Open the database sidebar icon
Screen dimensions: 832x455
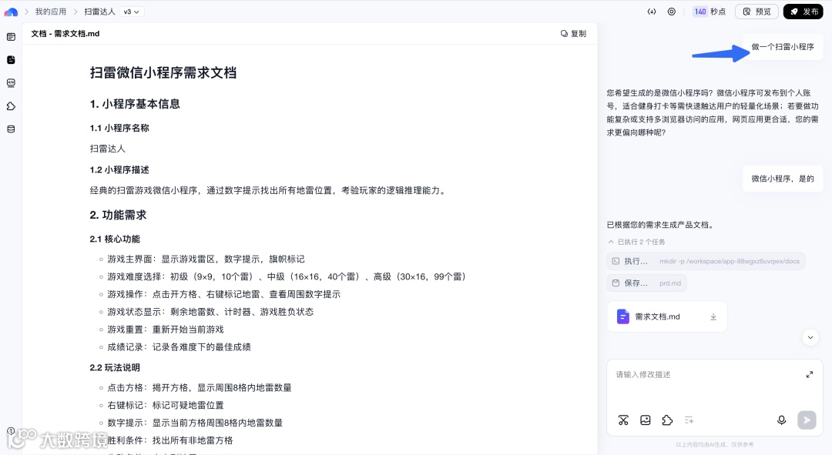click(x=11, y=129)
